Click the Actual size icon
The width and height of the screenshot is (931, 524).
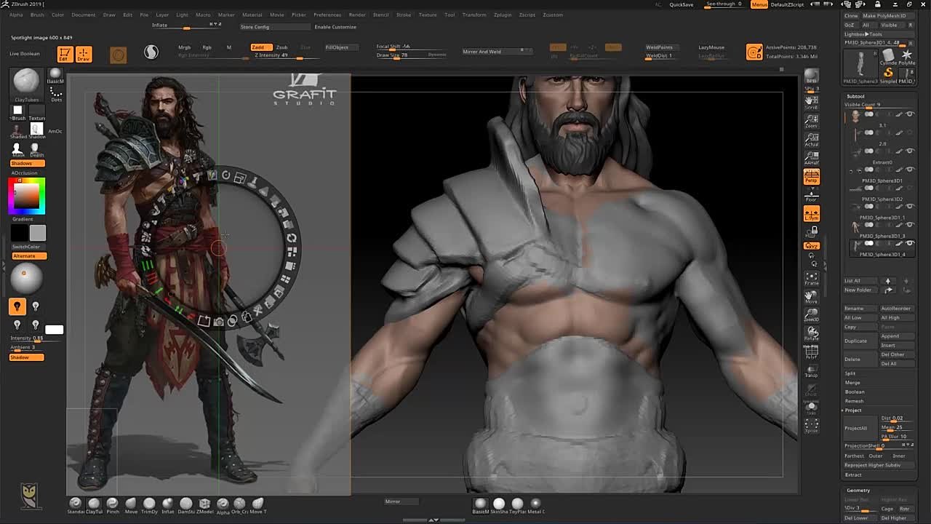pos(811,139)
